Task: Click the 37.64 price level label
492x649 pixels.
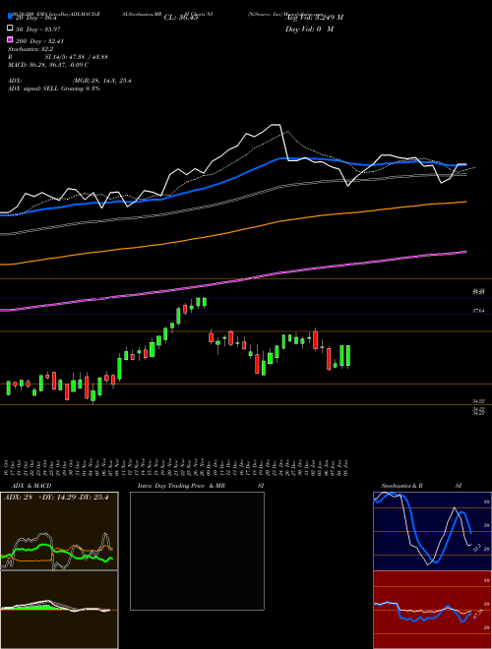Action: pos(479,311)
